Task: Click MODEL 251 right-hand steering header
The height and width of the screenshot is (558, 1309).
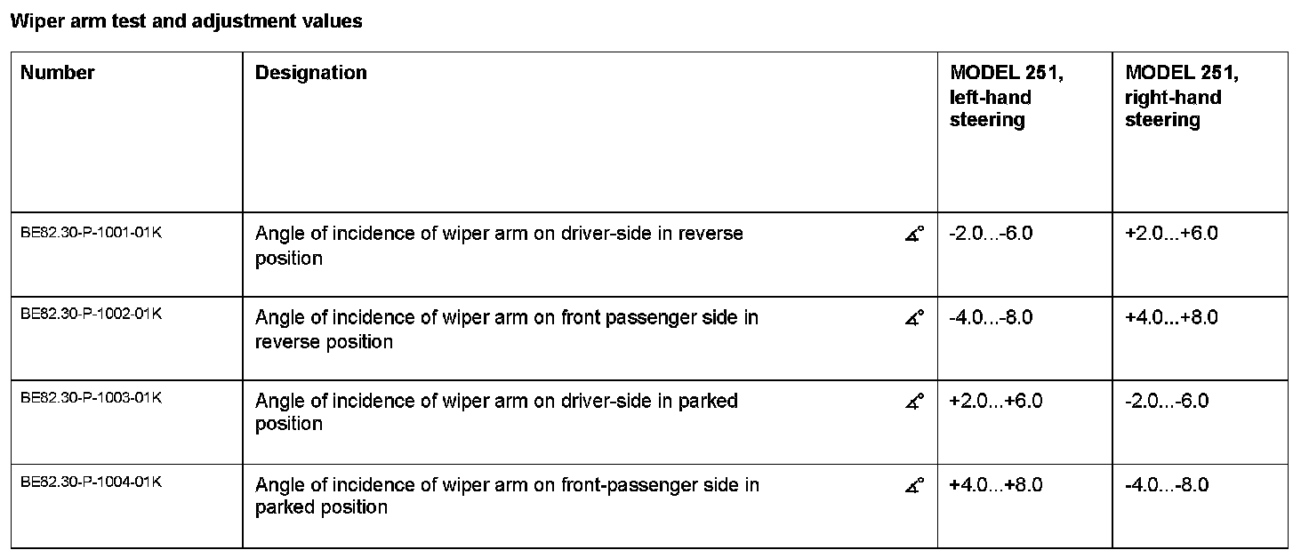Action: pos(1182,96)
